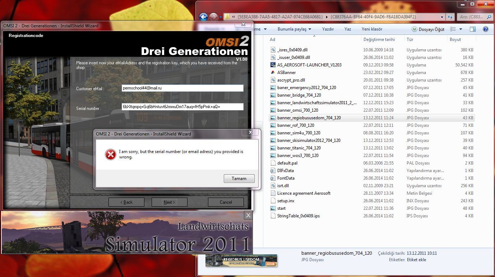Select the DIFxData settings file icon
The height and width of the screenshot is (277, 495).
tap(273, 171)
